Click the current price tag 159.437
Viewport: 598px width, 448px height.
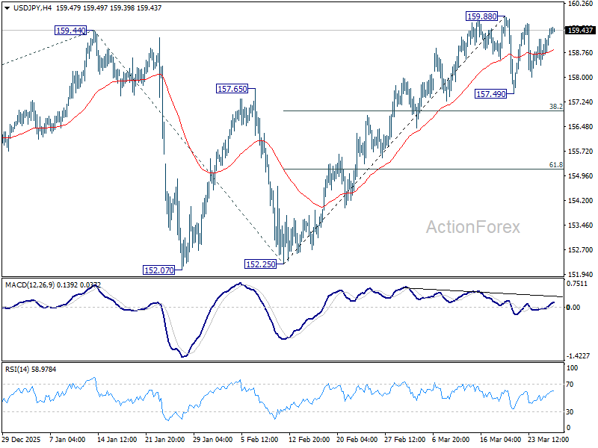pos(580,30)
